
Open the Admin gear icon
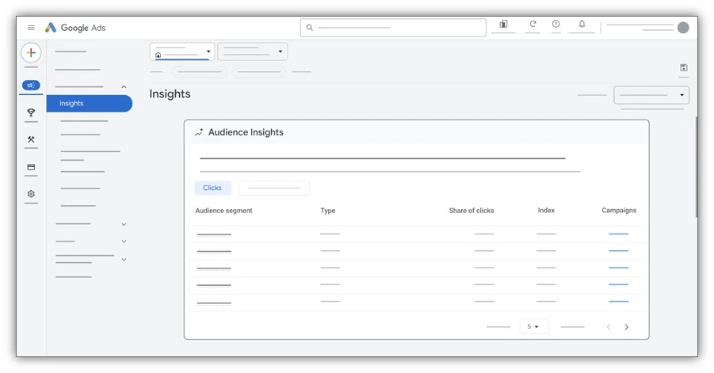click(x=31, y=194)
